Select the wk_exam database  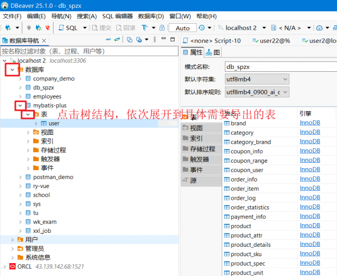(45, 222)
